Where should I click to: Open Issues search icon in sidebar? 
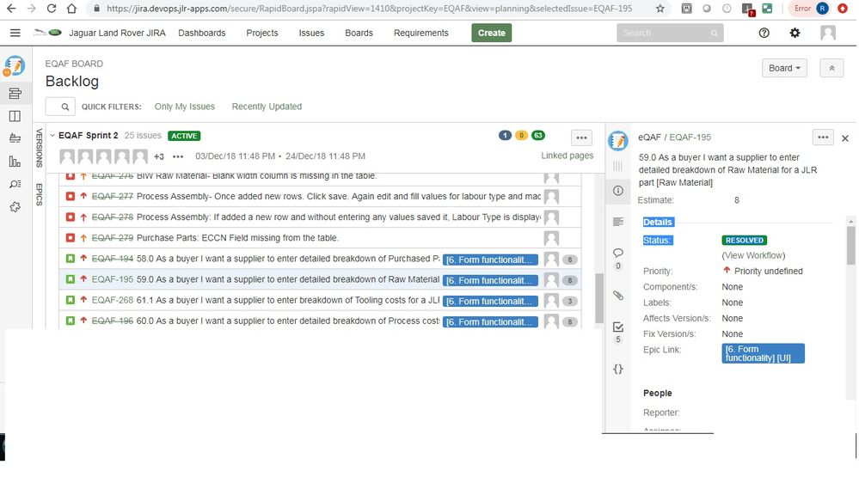pos(15,185)
